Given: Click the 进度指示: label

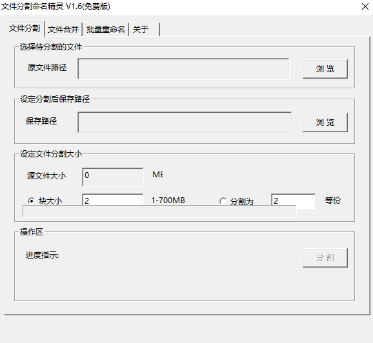Looking at the screenshot, I should point(42,255).
